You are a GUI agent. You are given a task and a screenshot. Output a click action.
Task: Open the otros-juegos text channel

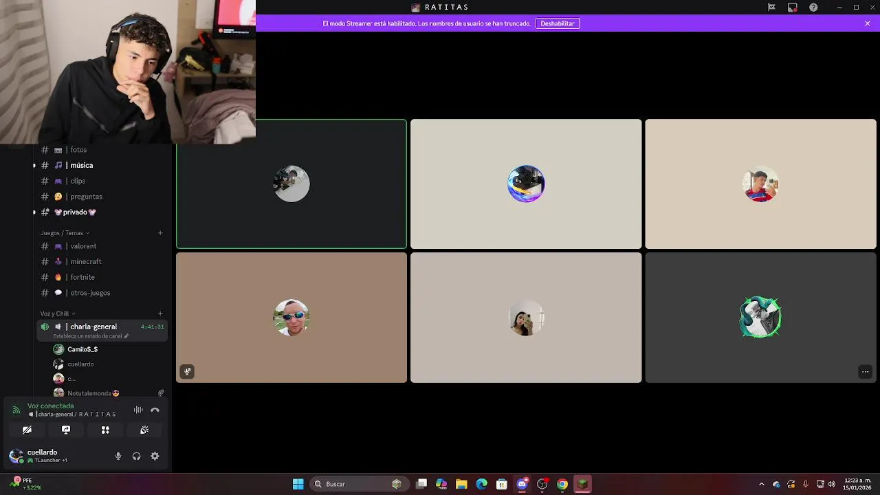(x=102, y=293)
